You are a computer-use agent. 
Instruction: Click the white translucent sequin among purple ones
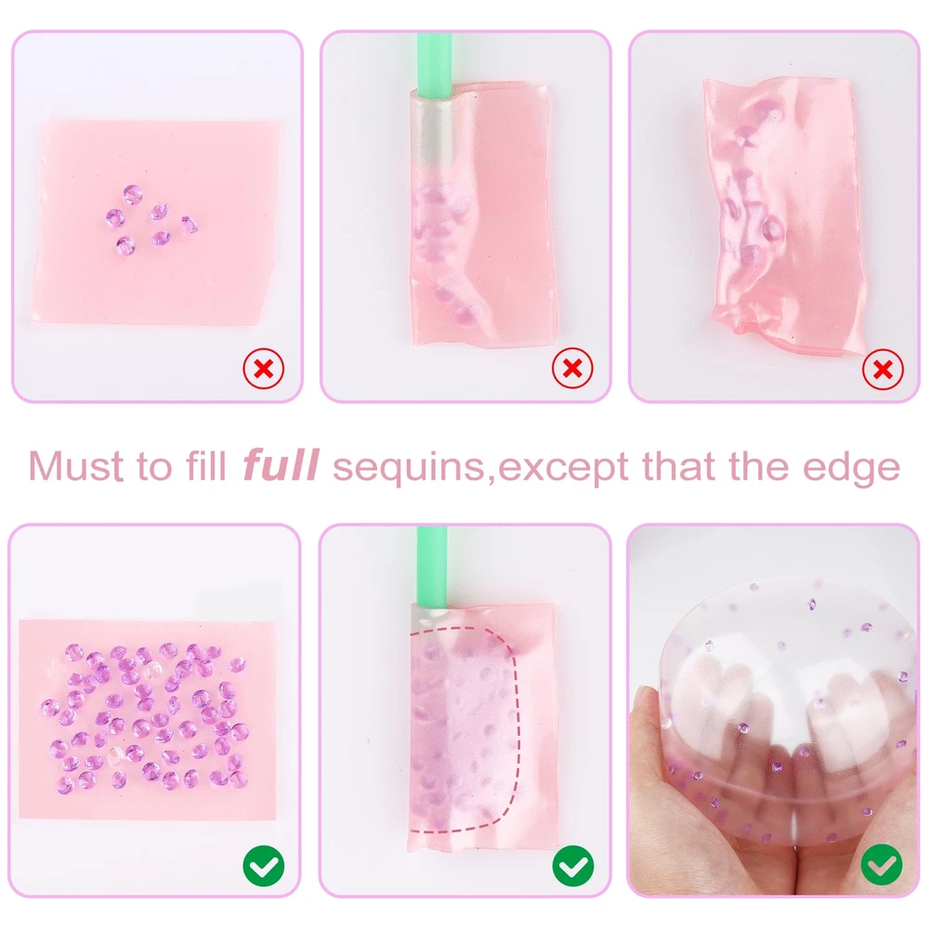pyautogui.click(x=153, y=670)
